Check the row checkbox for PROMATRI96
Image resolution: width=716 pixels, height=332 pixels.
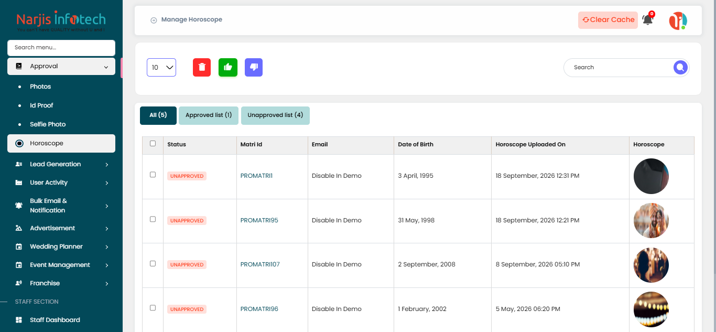click(153, 308)
